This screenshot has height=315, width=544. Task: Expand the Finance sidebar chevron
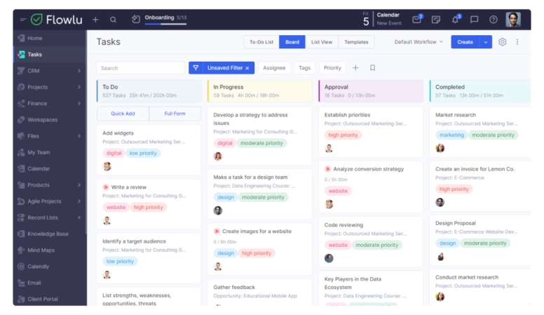point(79,104)
